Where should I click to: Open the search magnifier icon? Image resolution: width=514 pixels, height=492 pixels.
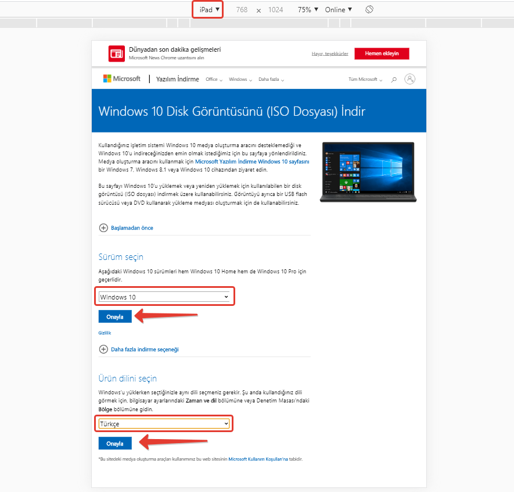(x=394, y=79)
